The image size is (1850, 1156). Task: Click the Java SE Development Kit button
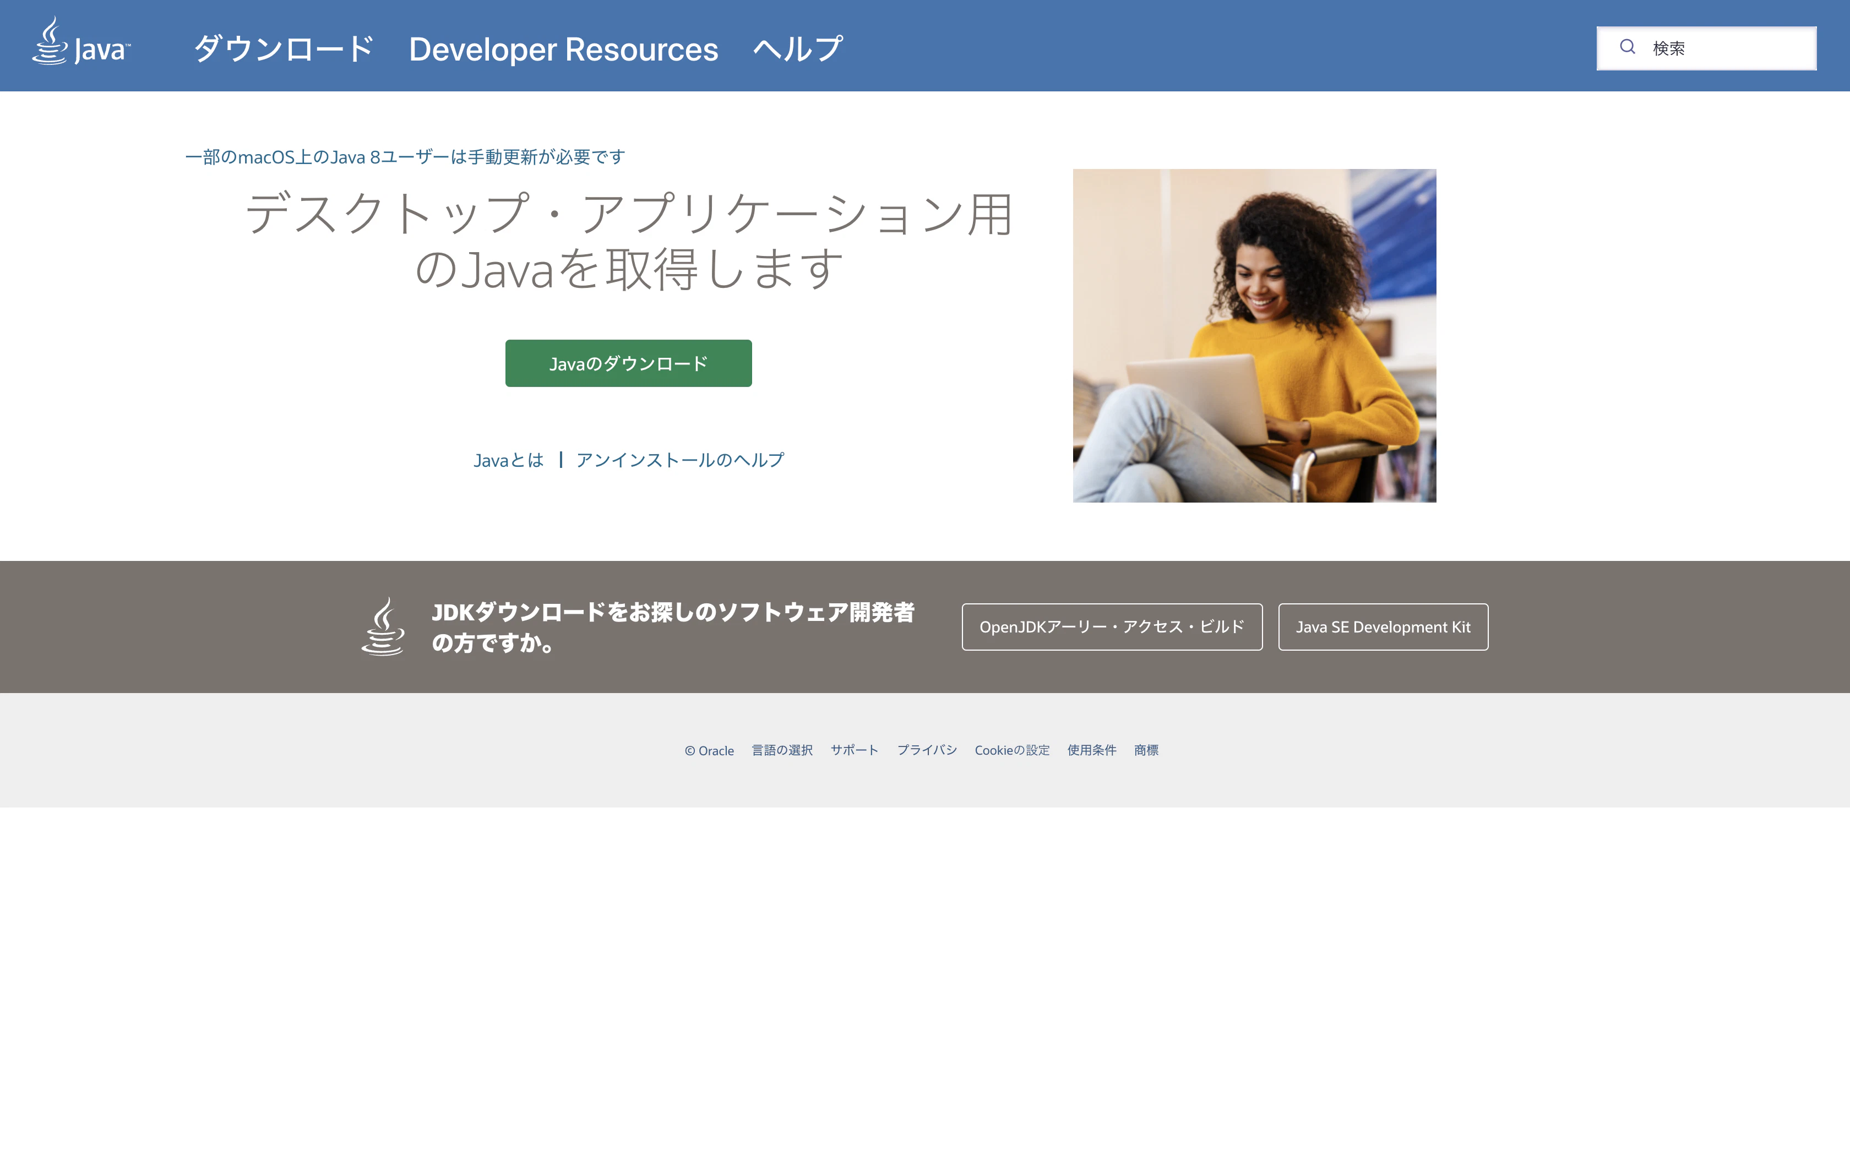1383,627
